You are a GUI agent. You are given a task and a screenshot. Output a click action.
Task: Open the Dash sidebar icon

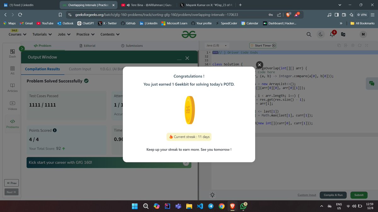pyautogui.click(x=12, y=53)
